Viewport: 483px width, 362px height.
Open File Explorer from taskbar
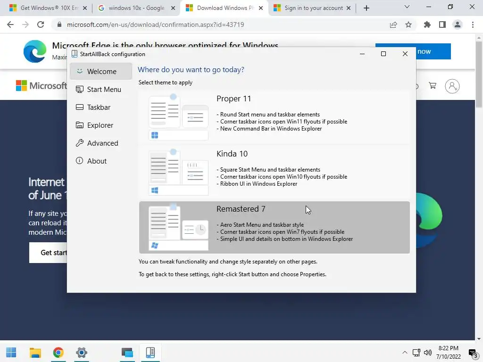click(x=35, y=353)
